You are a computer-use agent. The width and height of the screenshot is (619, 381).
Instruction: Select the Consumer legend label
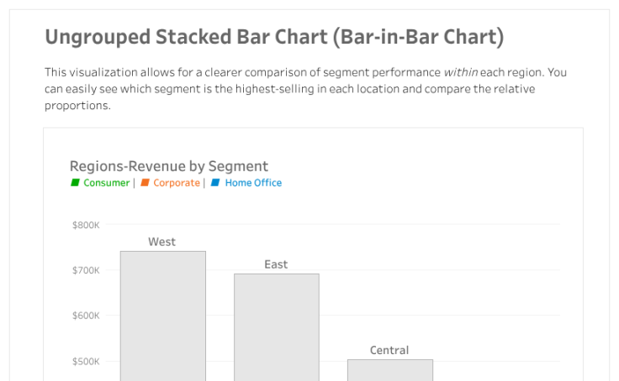pos(106,183)
